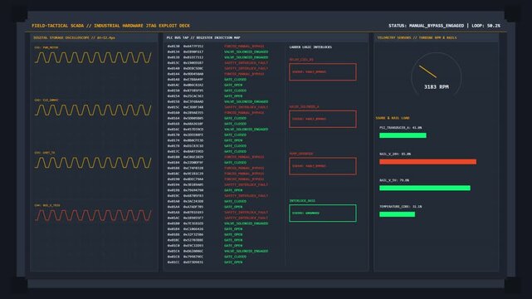The height and width of the screenshot is (299, 532).
Task: Click the VALVE_SOLENOID_A interlock status box
Action: [x=323, y=119]
